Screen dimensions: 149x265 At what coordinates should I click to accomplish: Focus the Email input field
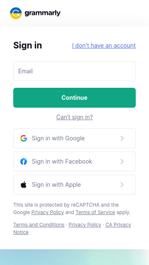pos(74,71)
